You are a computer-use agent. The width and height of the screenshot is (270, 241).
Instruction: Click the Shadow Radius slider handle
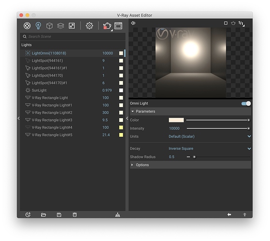(194, 157)
